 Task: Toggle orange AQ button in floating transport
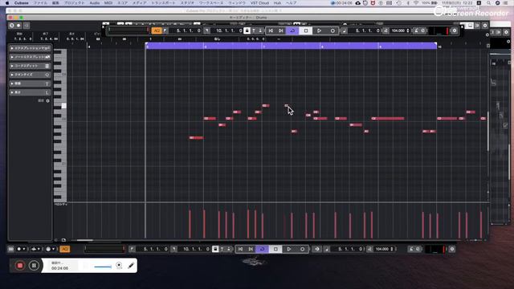pos(157,31)
